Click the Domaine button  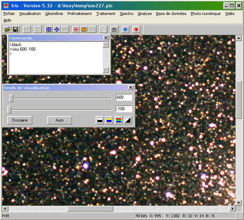20,120
